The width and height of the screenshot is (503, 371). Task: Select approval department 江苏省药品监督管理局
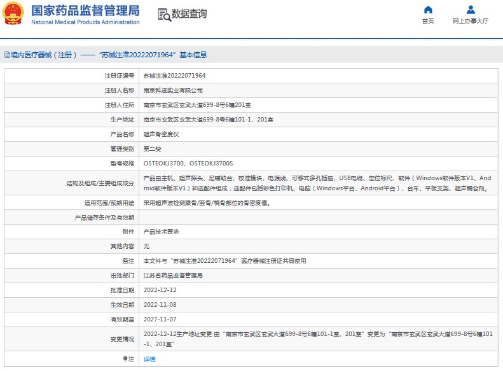point(173,276)
